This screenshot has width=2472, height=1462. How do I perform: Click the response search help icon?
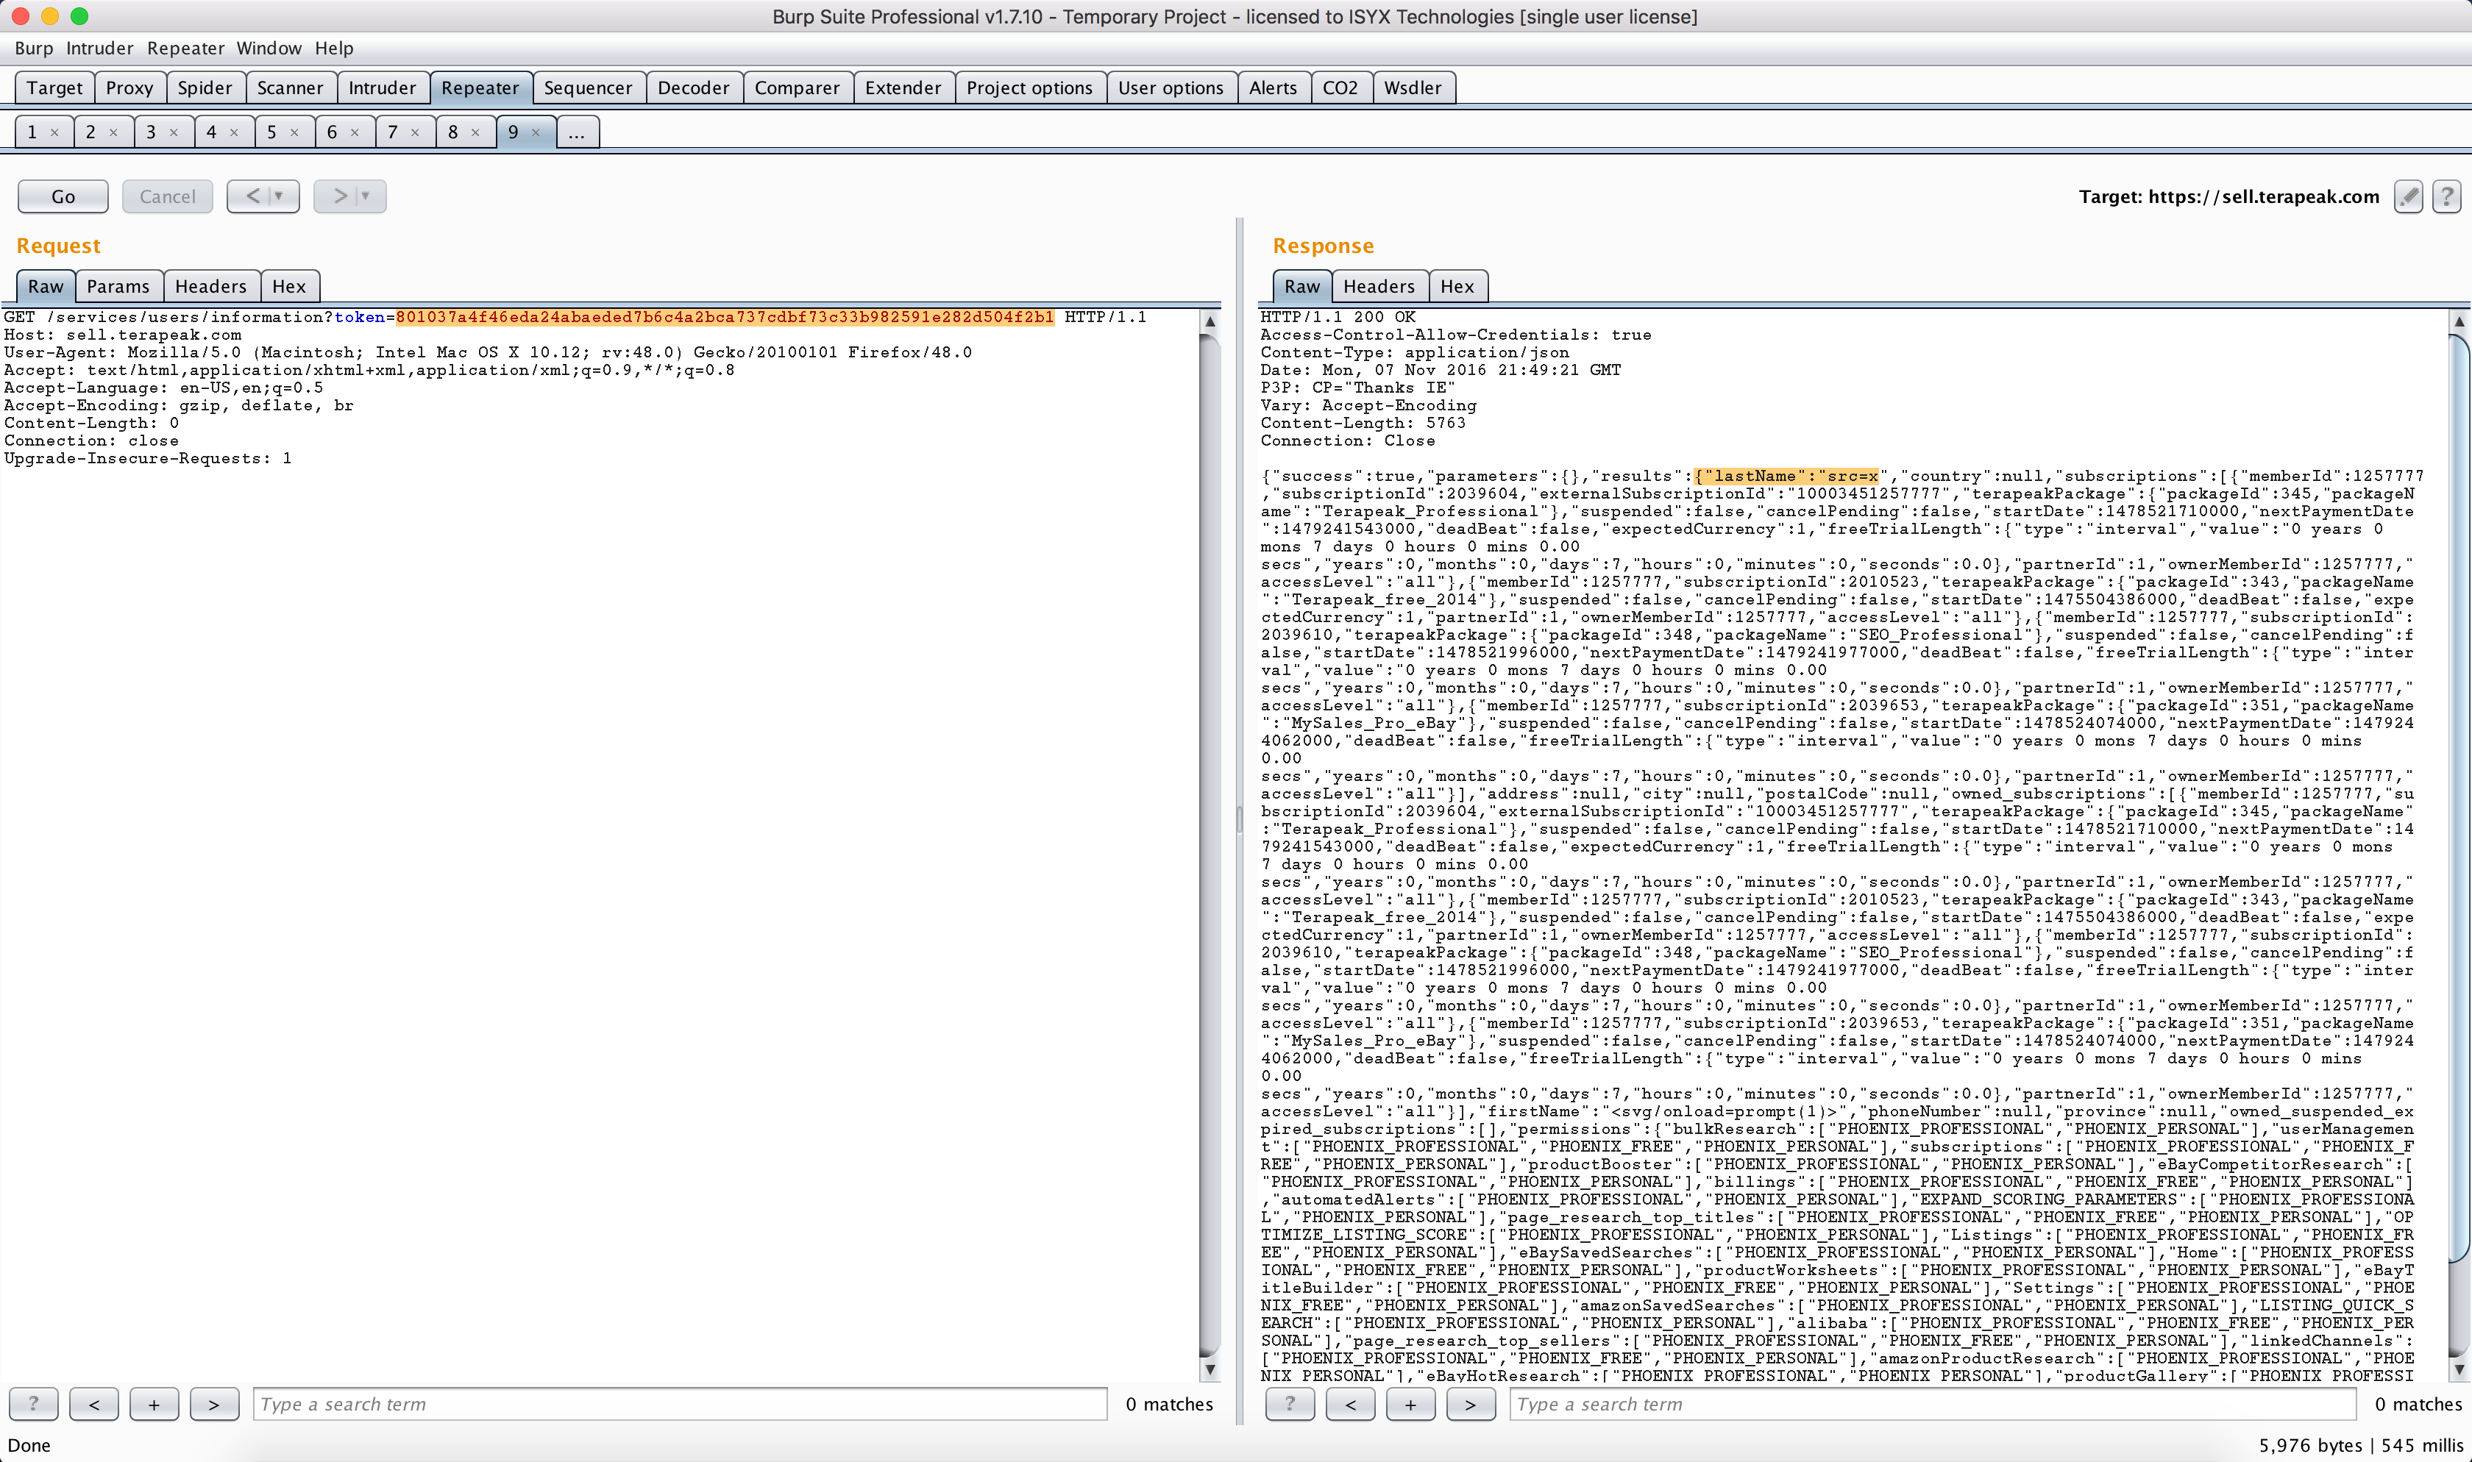click(x=1290, y=1404)
